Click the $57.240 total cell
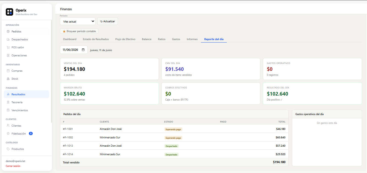This screenshot has width=367, height=173. pyautogui.click(x=281, y=146)
